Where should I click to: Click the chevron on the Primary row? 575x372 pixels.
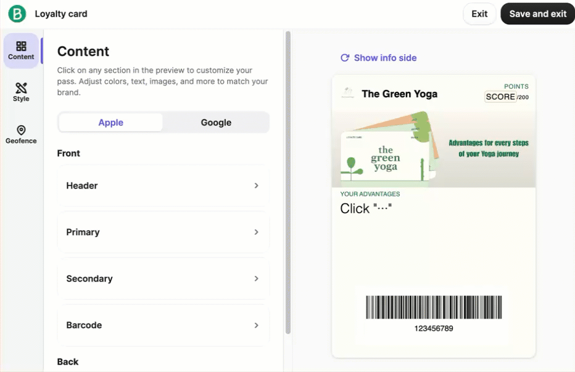click(x=256, y=232)
